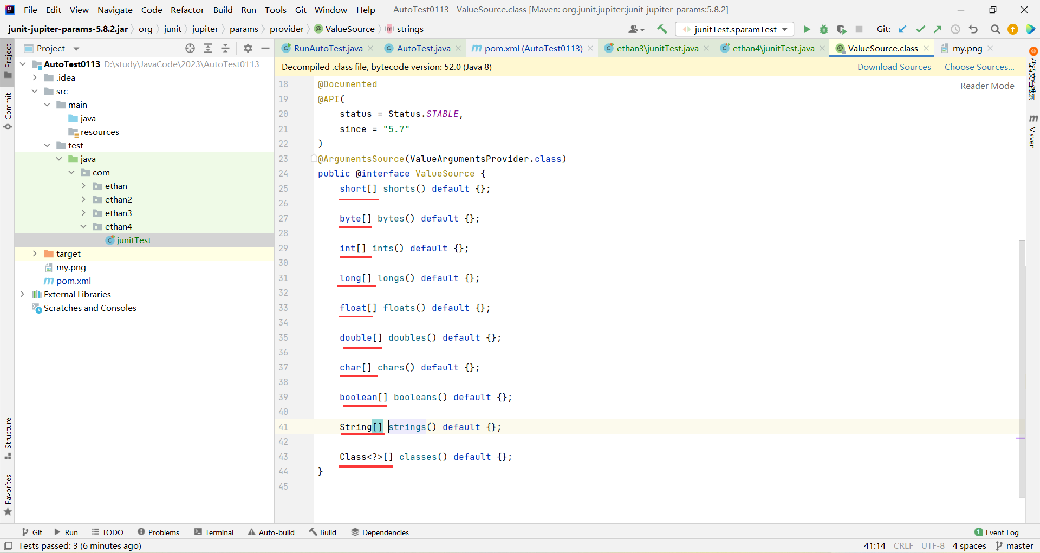
Task: Go to line 41:14 position indicator
Action: coord(874,546)
